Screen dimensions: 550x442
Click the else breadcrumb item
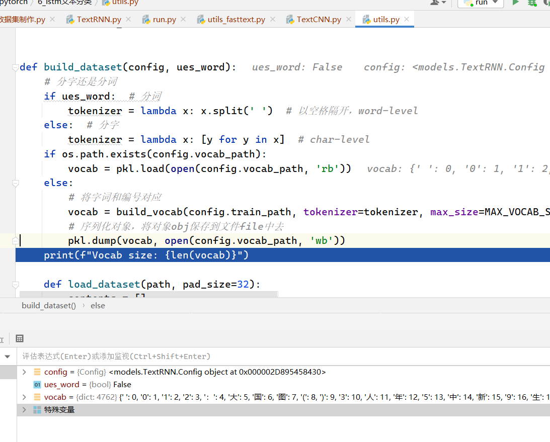click(98, 305)
